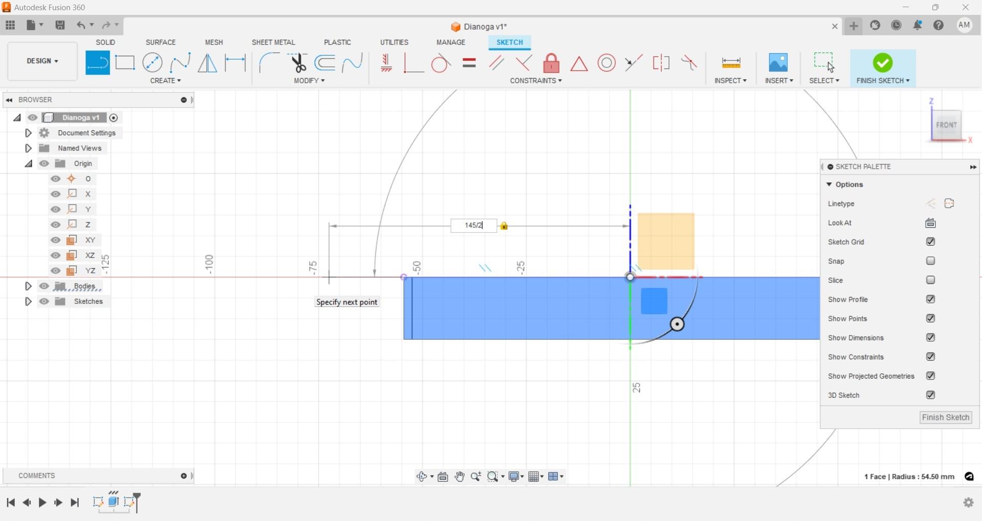
Task: Apply the Fix/Unfix lock constraint
Action: point(551,63)
